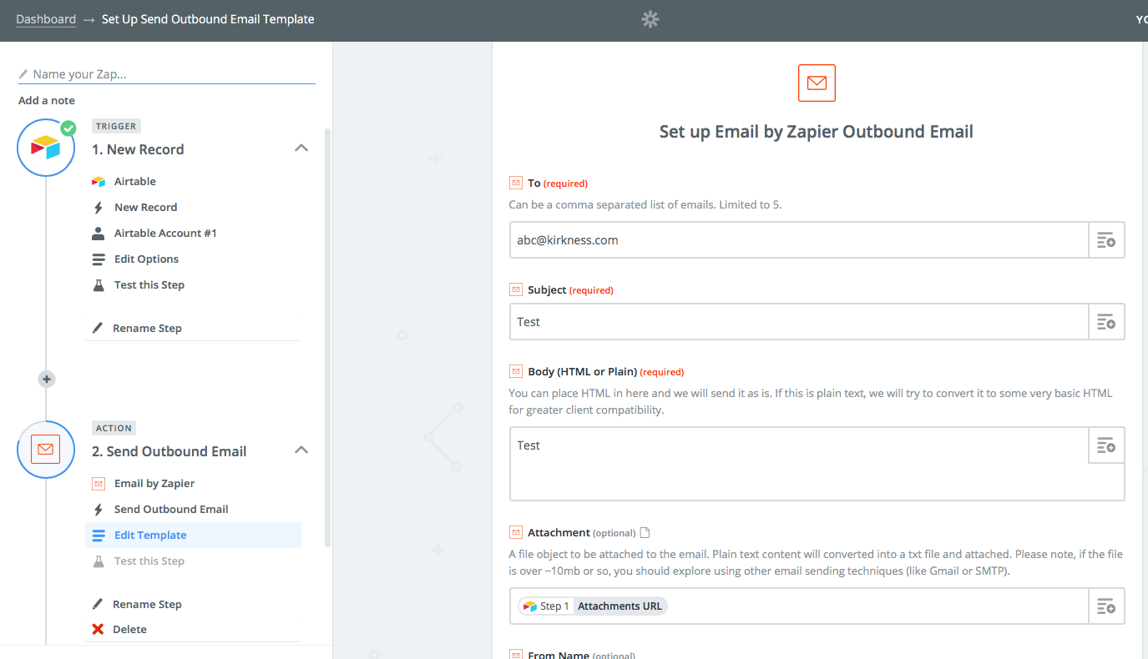Open insert field menu for Subject
This screenshot has width=1148, height=659.
1106,322
